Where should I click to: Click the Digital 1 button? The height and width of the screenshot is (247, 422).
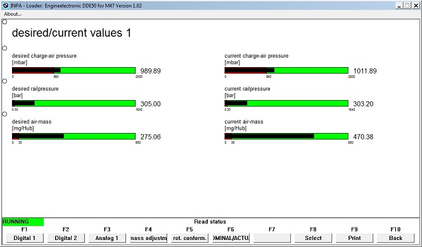(25, 238)
